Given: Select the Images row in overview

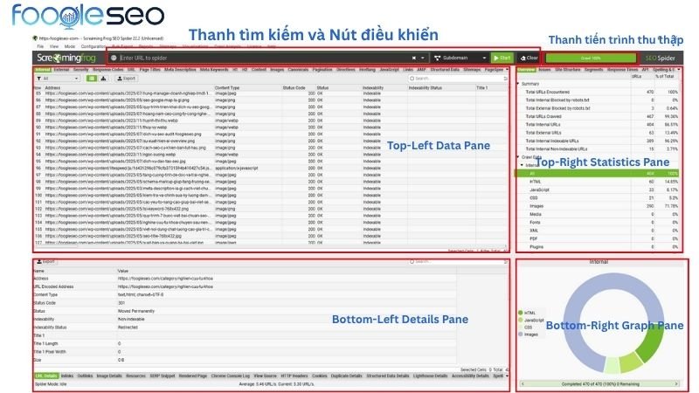Looking at the screenshot, I should tap(599, 206).
